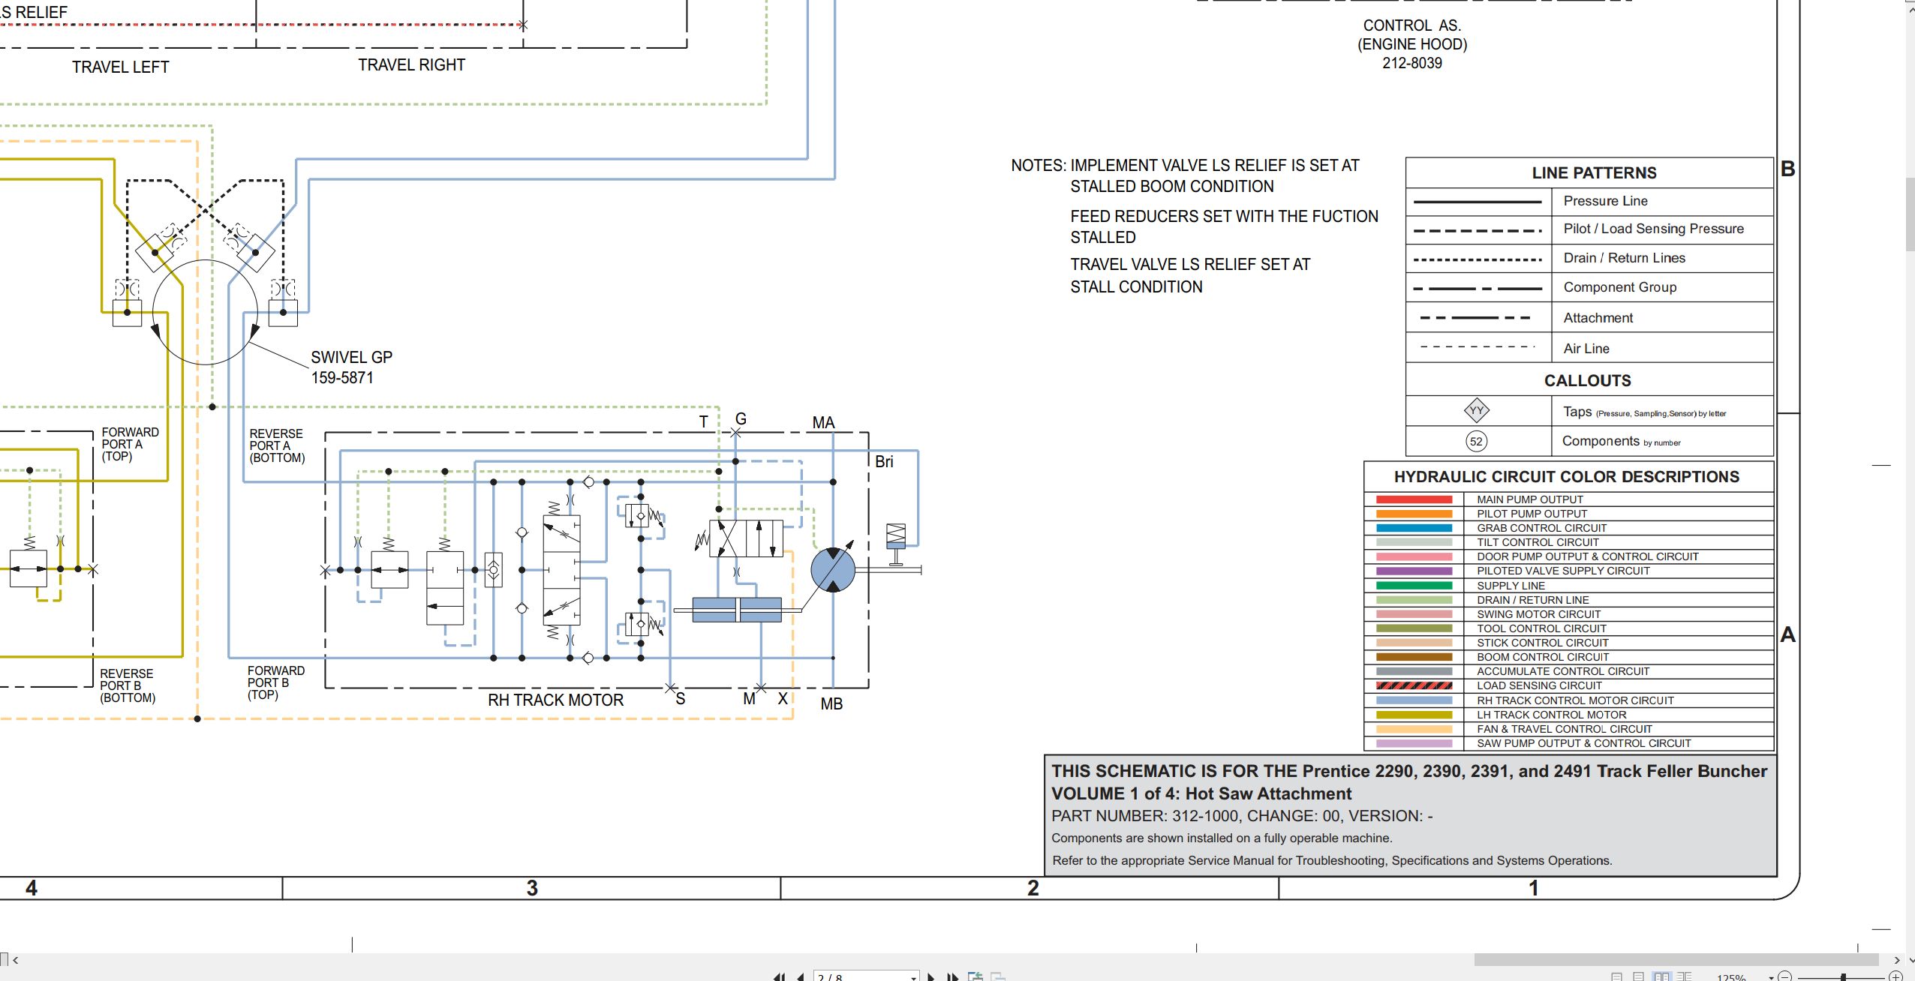This screenshot has height=981, width=1915.
Task: Click the 'Air Line' legend entry
Action: coord(1586,349)
